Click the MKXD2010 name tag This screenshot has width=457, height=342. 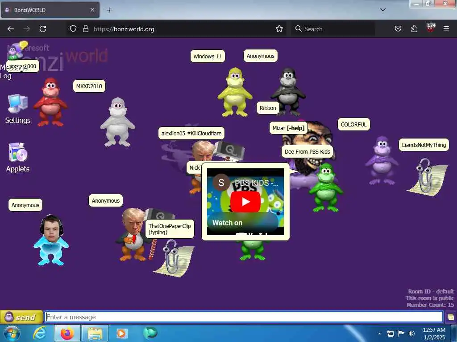point(89,86)
